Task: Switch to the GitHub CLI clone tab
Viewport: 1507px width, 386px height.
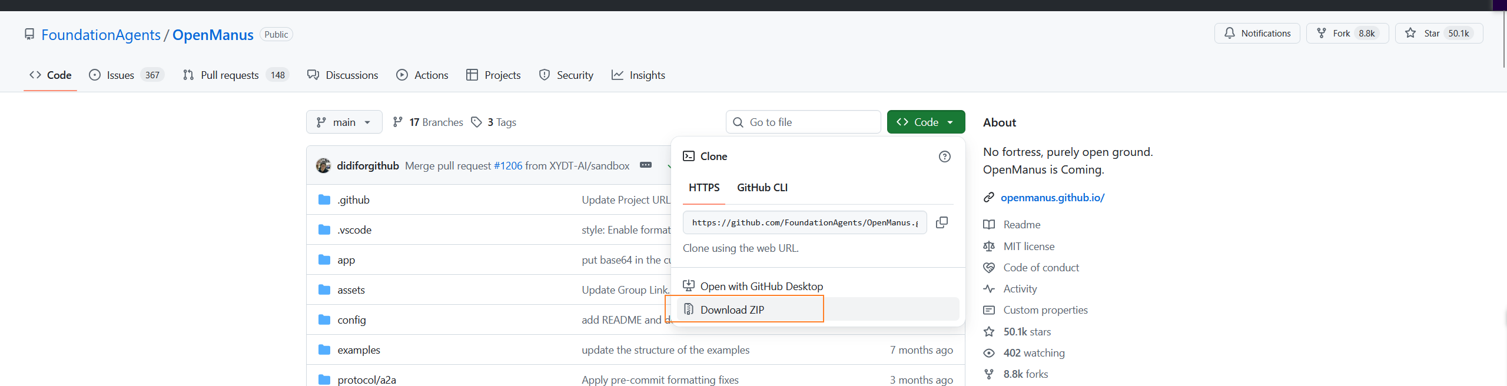Action: click(762, 188)
